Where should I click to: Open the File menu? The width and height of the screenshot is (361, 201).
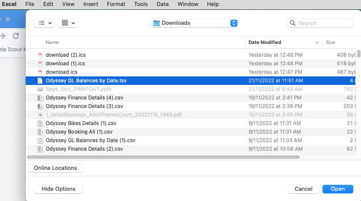[30, 4]
